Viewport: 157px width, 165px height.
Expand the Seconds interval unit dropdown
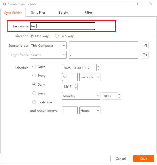coord(90,77)
